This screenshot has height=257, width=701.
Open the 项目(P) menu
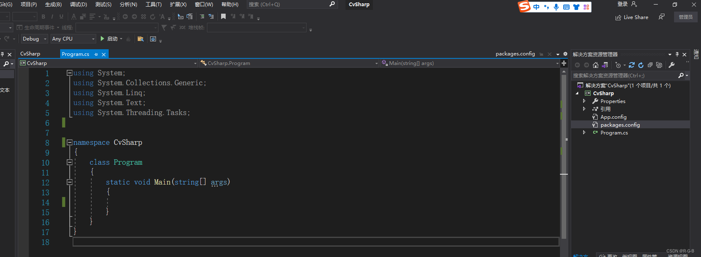coord(29,4)
